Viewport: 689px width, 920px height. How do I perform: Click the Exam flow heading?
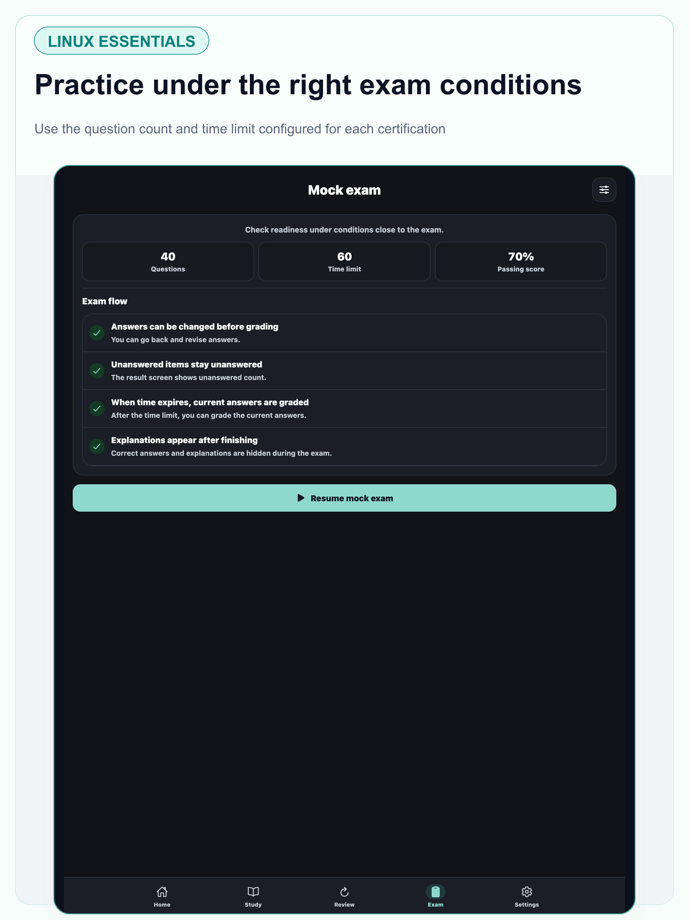pos(105,301)
